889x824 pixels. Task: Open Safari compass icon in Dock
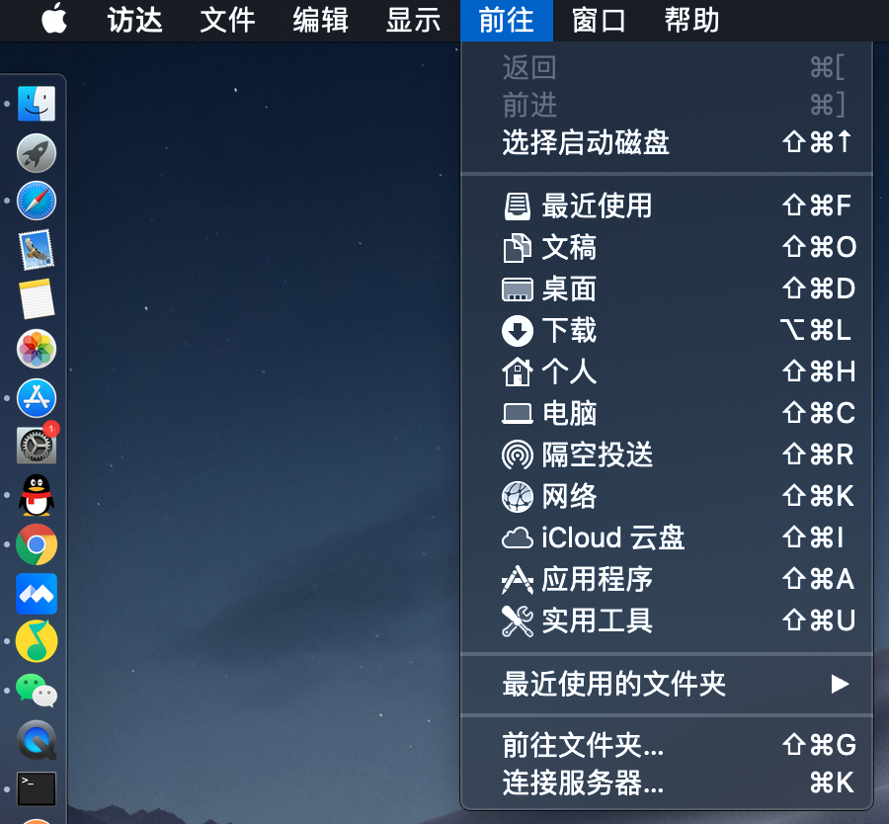pyautogui.click(x=37, y=201)
